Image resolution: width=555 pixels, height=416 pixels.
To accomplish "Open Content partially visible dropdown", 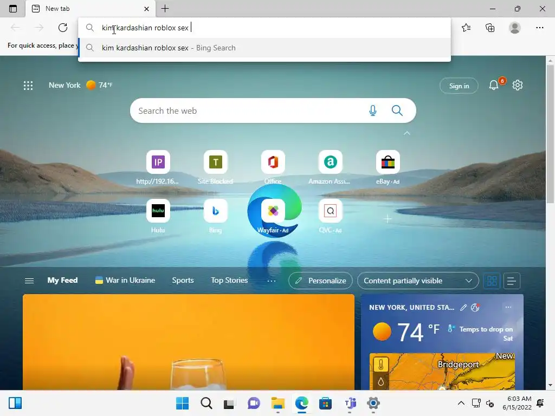I will pyautogui.click(x=418, y=281).
